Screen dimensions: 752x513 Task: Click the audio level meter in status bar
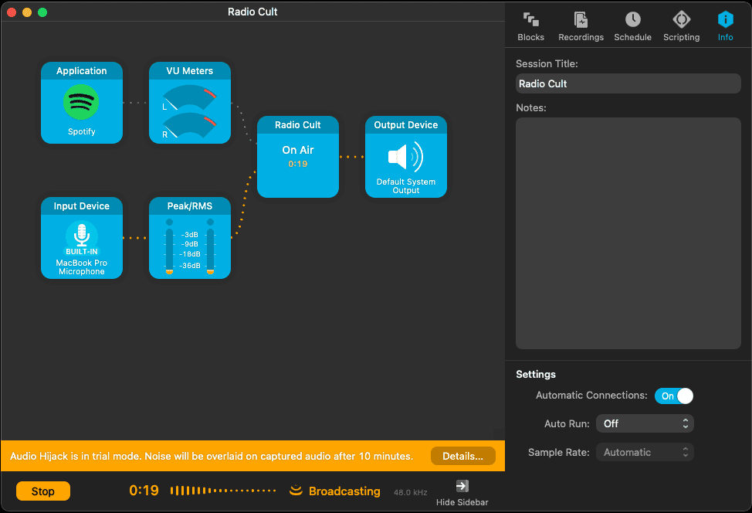(x=223, y=491)
